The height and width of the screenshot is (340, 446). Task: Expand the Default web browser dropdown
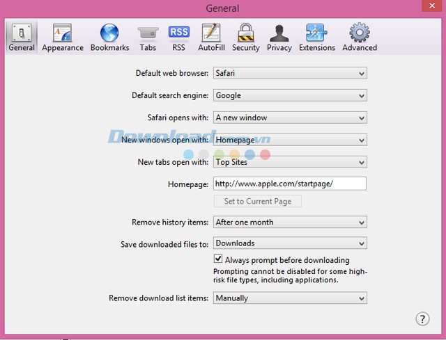click(x=289, y=73)
